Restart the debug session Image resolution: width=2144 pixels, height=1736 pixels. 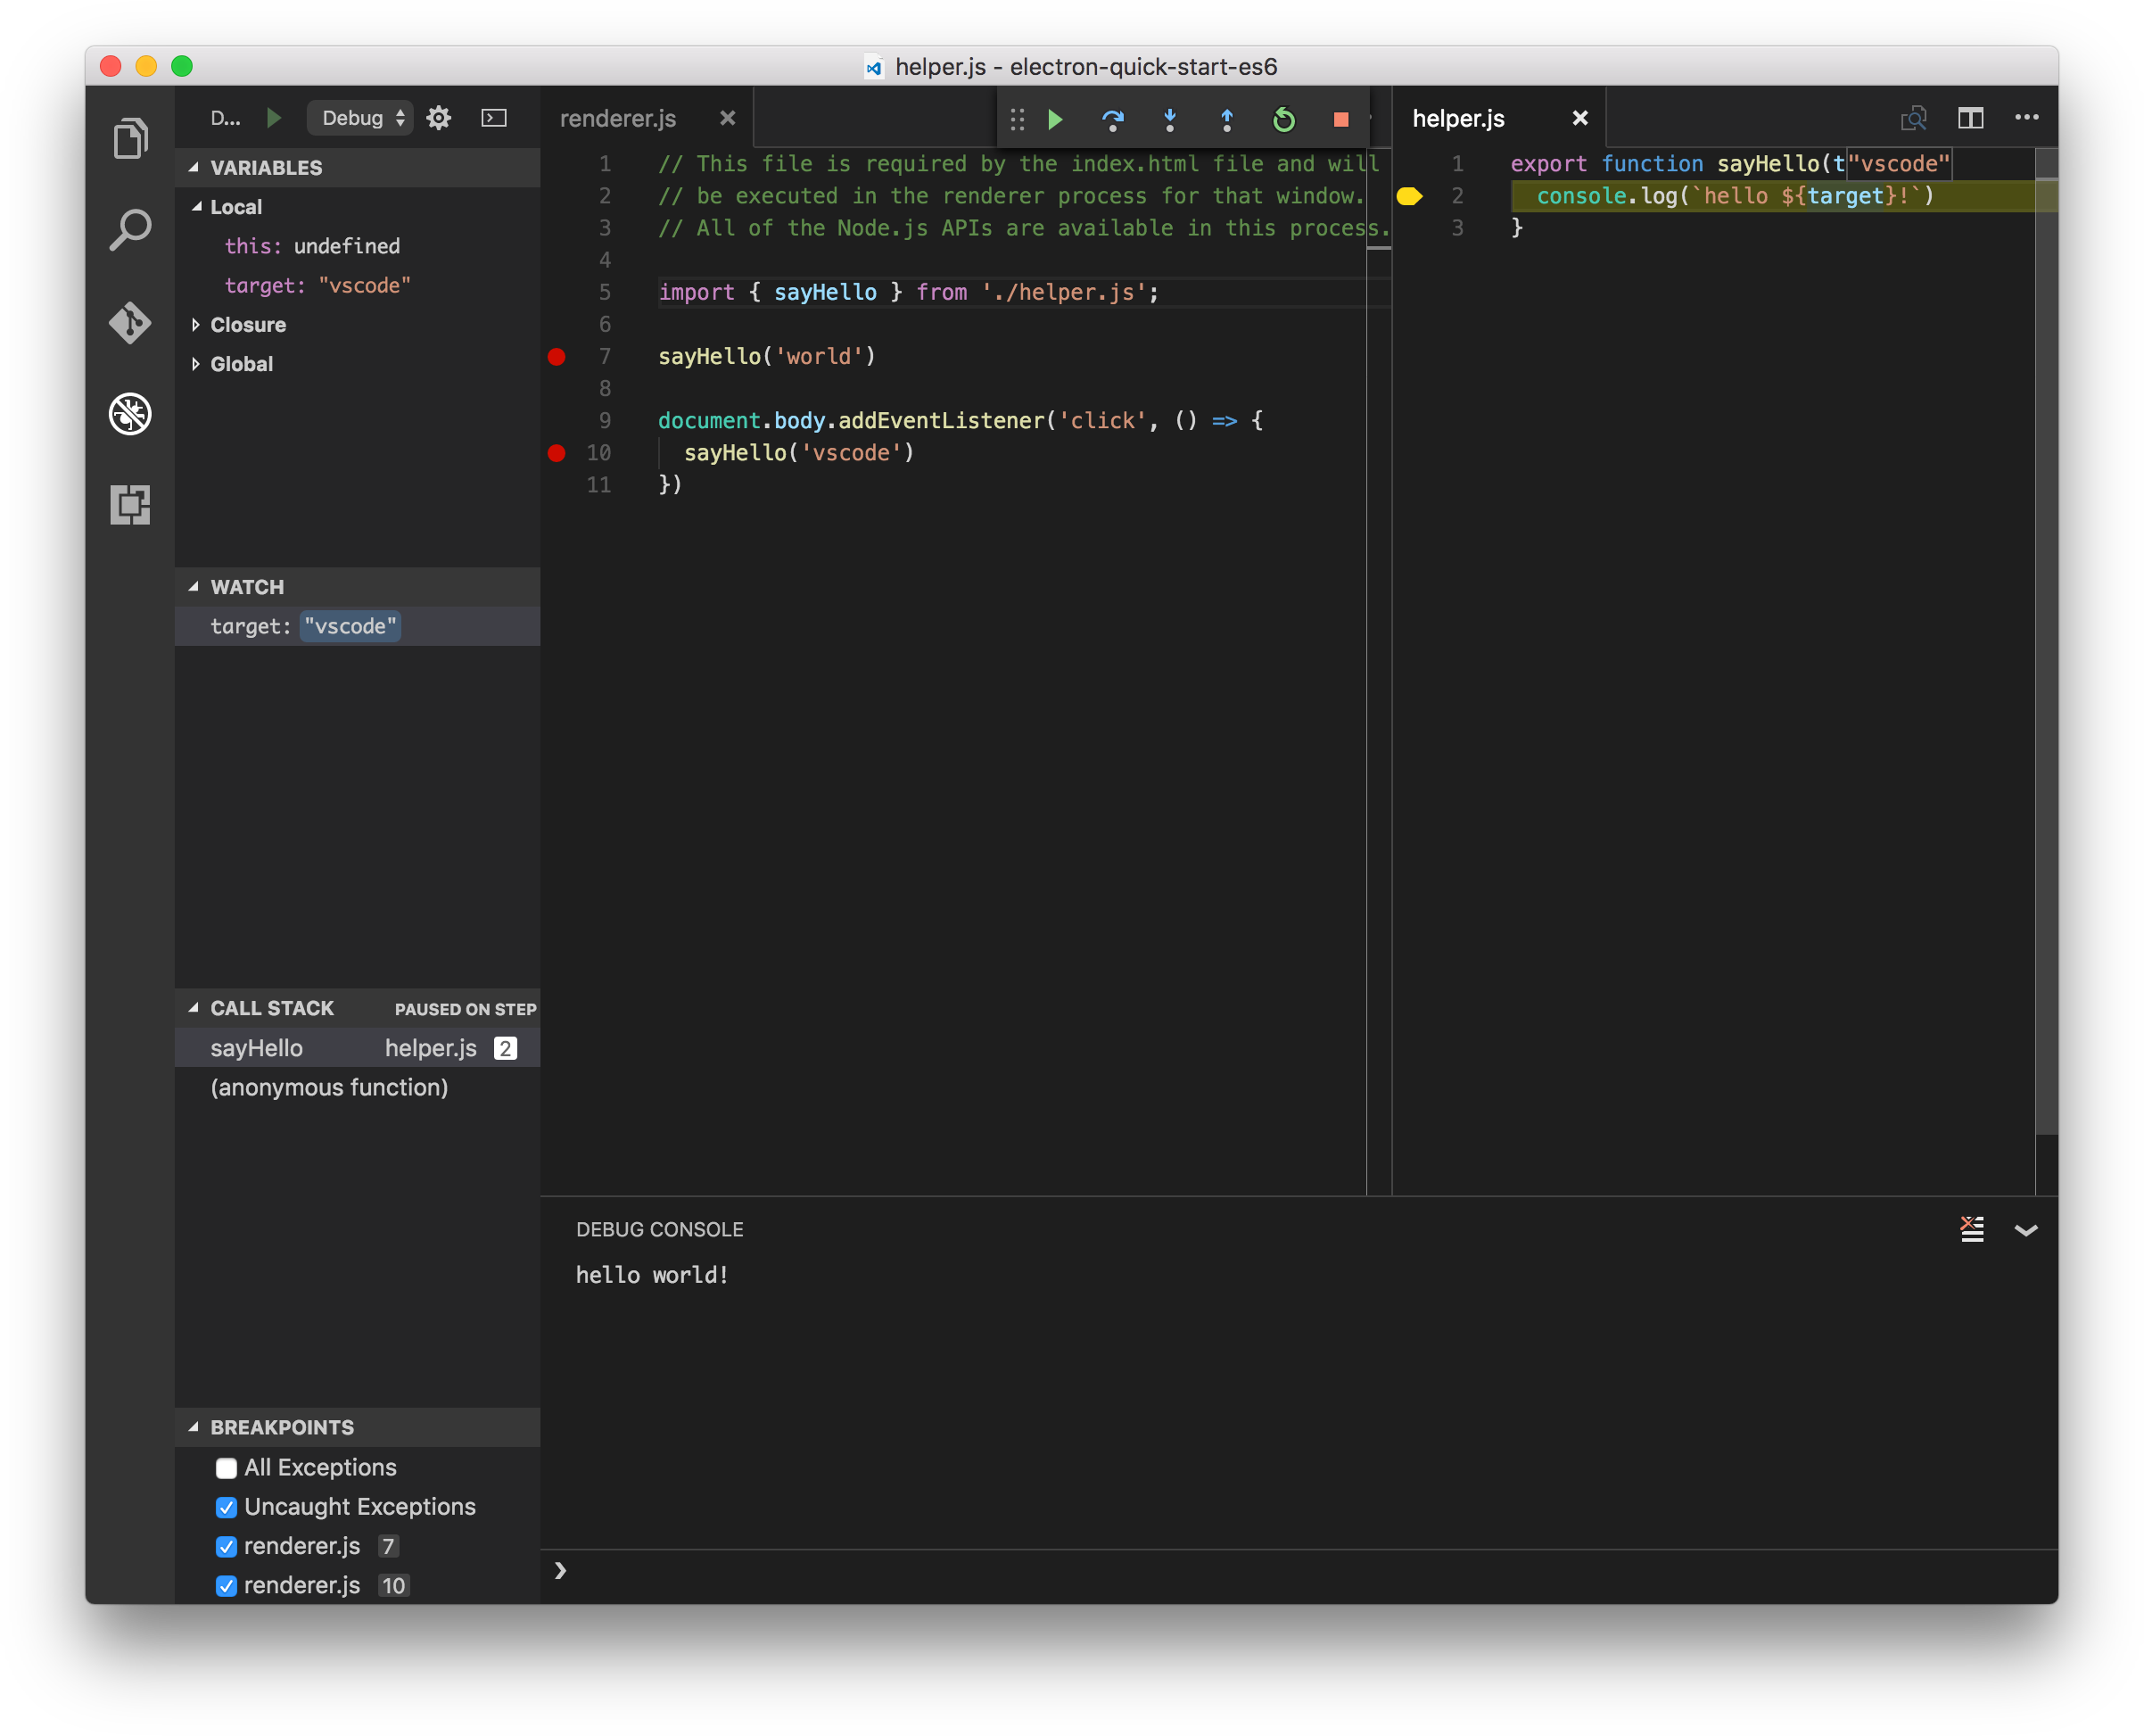1284,119
